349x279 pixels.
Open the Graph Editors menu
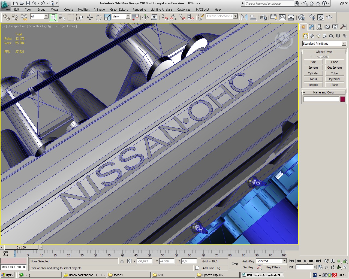pos(119,10)
